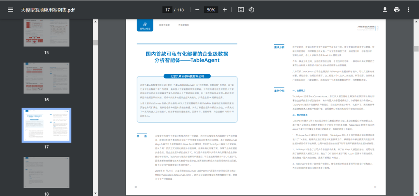Click page number 30 at bottom left
Image resolution: width=419 pixels, height=196 pixels.
coord(136,187)
